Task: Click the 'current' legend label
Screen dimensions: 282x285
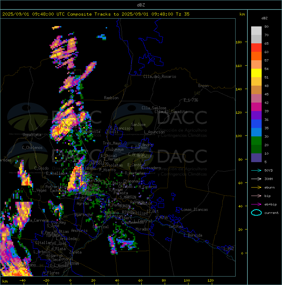Action: [271, 213]
